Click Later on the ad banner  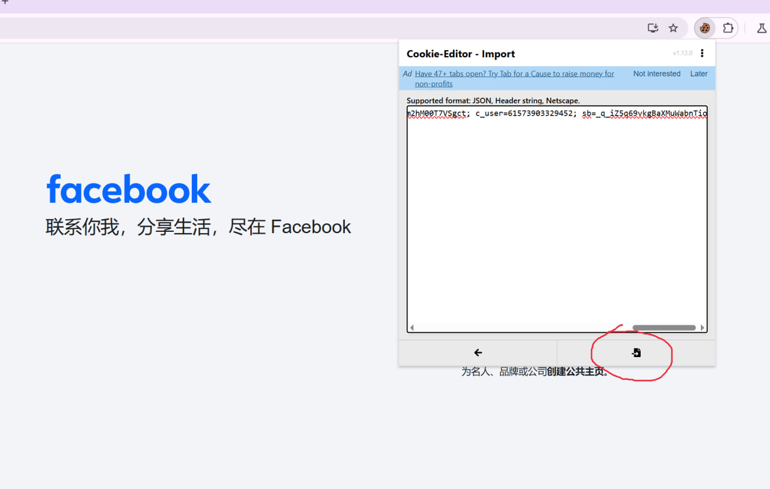coord(698,73)
